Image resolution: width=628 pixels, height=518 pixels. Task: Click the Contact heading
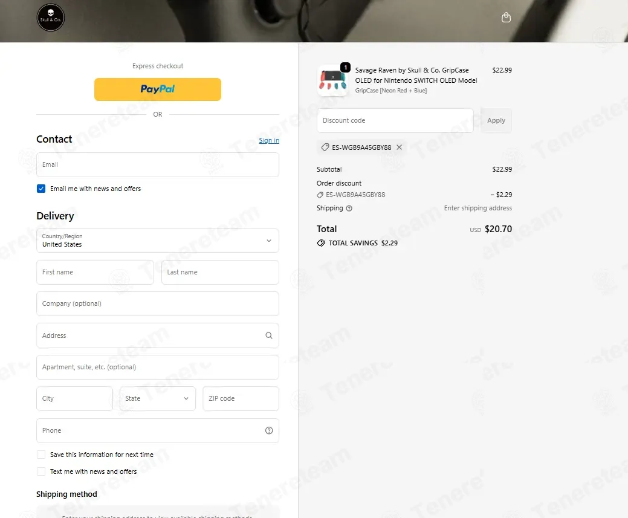coord(54,139)
